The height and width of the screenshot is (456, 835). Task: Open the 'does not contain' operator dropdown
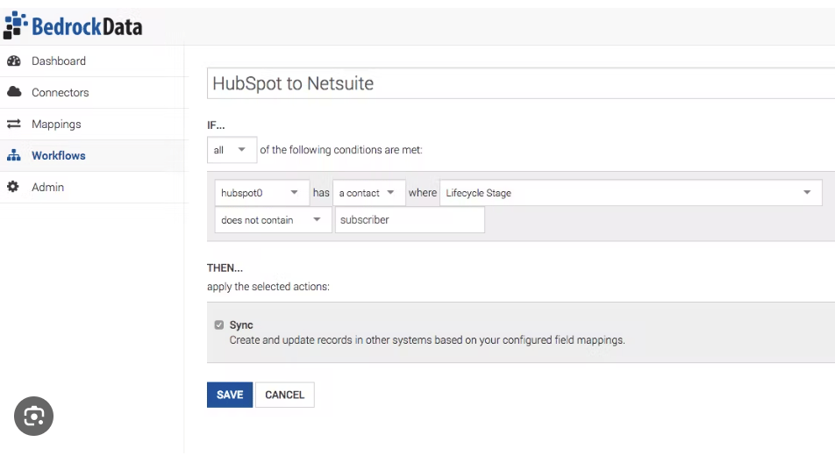point(272,220)
